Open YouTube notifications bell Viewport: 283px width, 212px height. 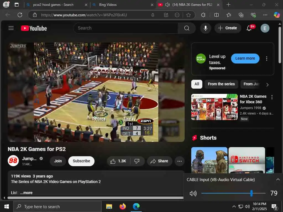coord(249,28)
